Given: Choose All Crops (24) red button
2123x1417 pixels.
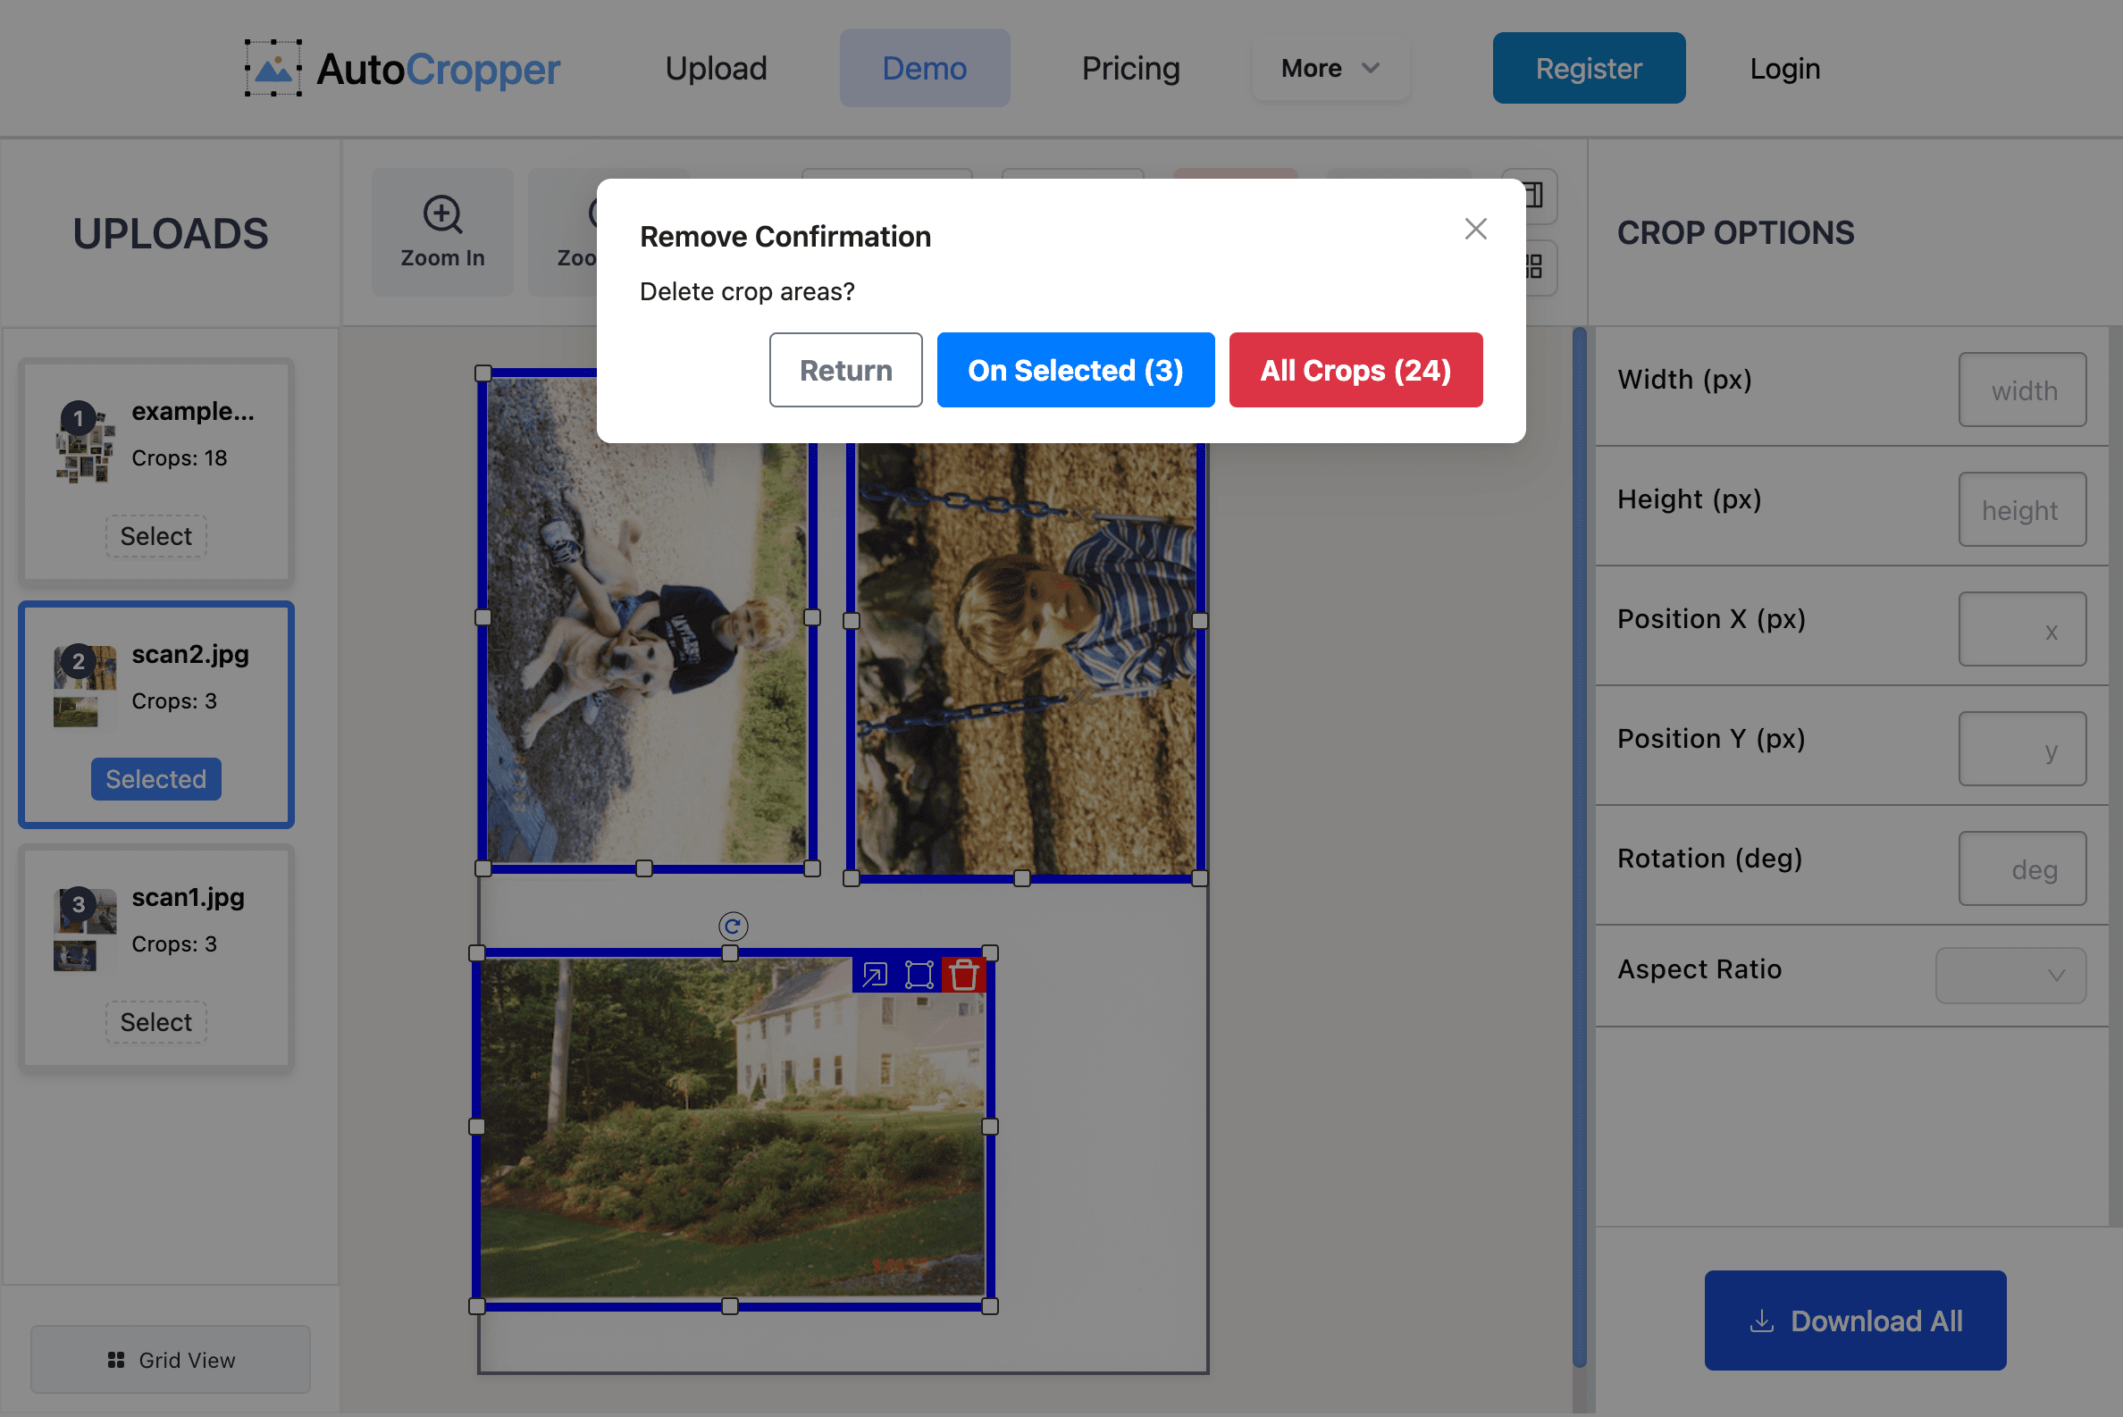Looking at the screenshot, I should click(1355, 370).
